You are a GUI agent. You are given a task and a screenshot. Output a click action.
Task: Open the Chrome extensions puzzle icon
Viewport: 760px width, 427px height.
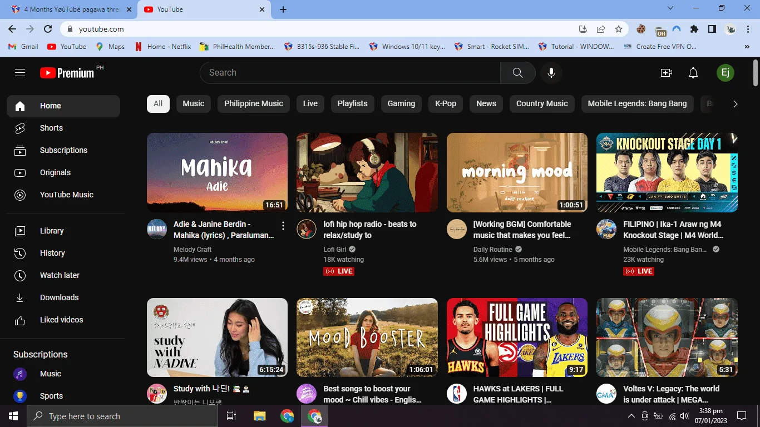pos(694,29)
